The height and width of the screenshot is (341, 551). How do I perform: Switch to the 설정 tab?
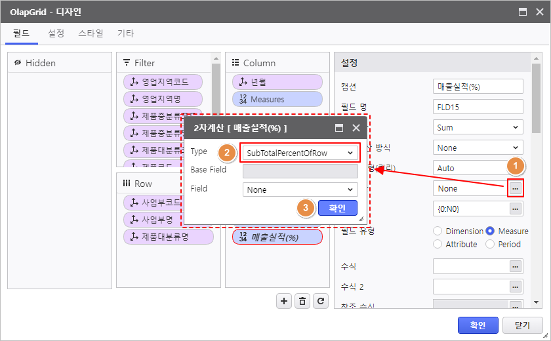(x=56, y=33)
